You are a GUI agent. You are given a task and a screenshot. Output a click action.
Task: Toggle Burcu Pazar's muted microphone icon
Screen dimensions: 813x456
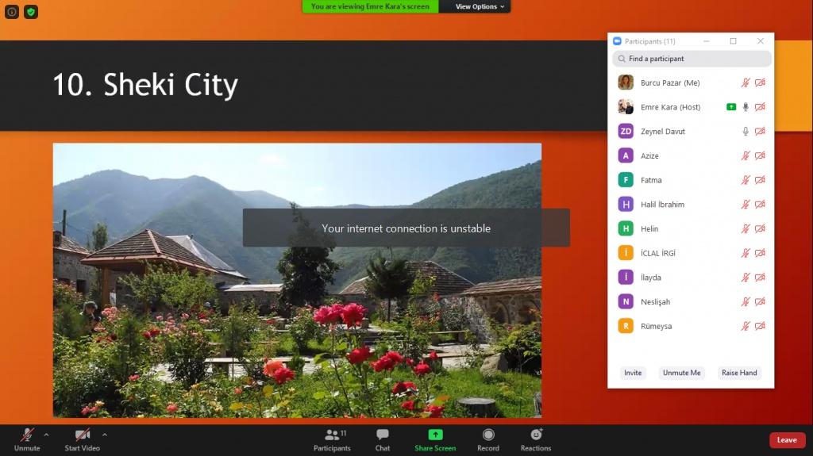746,82
